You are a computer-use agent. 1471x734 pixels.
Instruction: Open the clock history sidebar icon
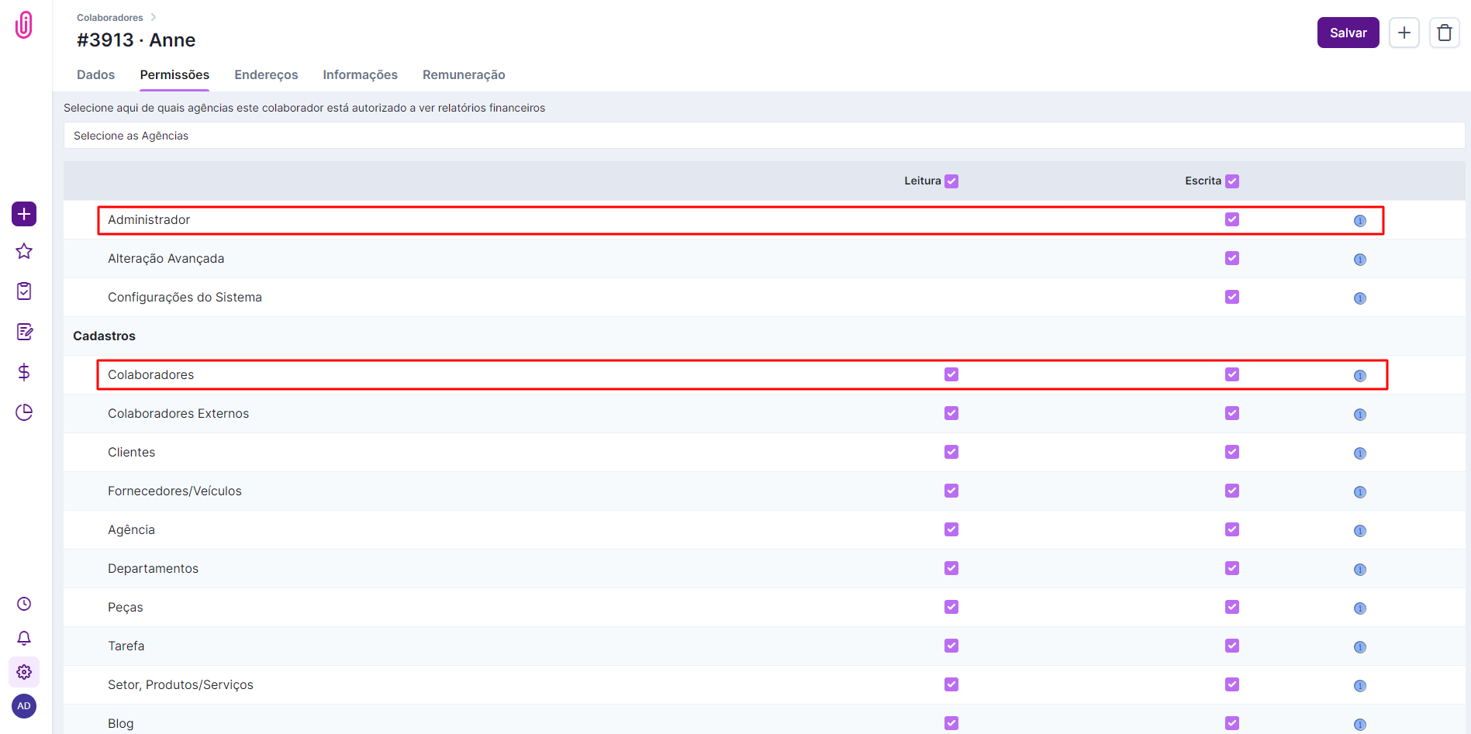click(x=24, y=604)
